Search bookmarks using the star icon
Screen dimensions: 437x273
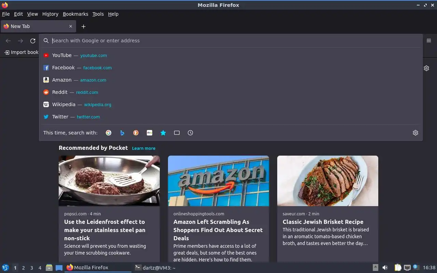tap(163, 133)
